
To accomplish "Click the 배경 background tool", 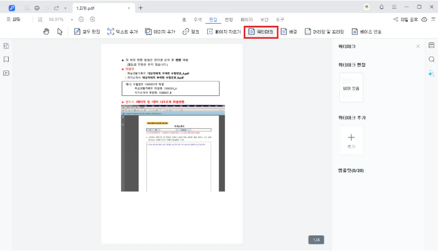I will tap(288, 32).
